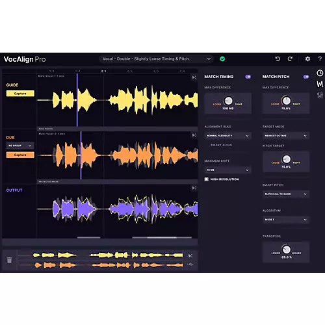The image size is (325, 325).
Task: Click the VocAlign Pro logo
Action: tap(25, 59)
